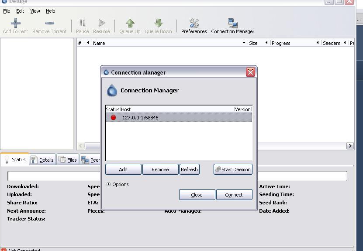The image size is (363, 251).
Task: Expand the Options section
Action: [x=108, y=184]
